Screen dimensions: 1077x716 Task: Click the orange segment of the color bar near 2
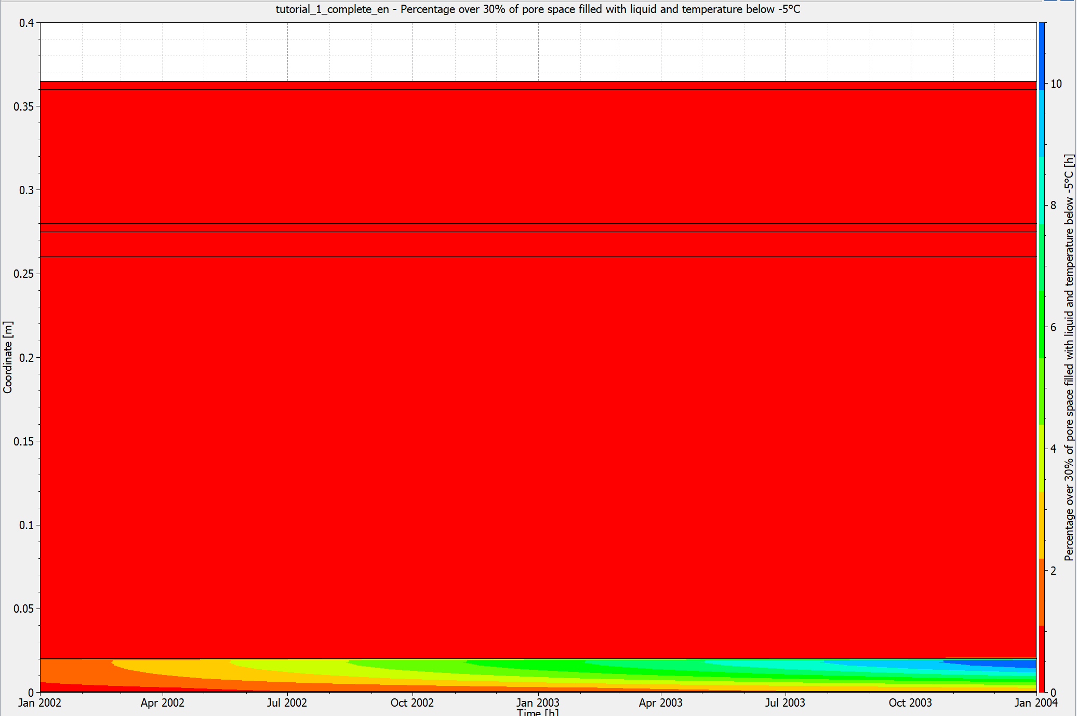click(x=1042, y=592)
